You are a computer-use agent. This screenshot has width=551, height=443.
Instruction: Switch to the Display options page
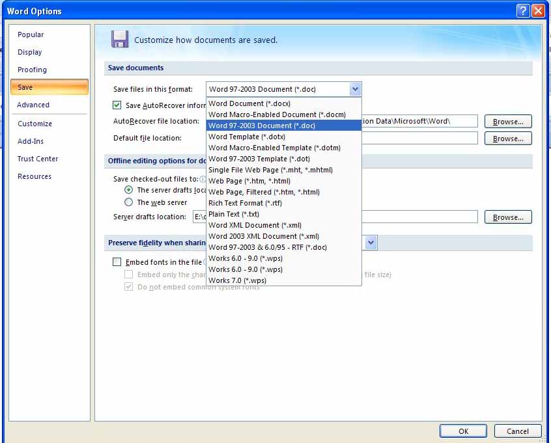29,52
